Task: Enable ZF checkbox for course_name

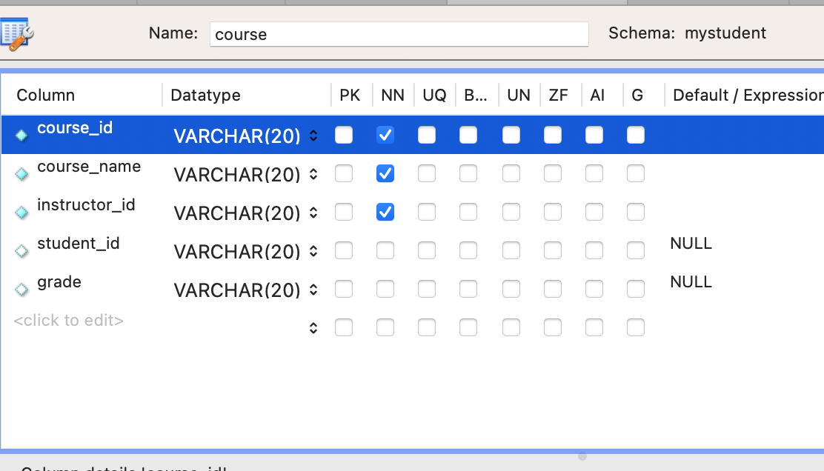Action: click(x=553, y=173)
